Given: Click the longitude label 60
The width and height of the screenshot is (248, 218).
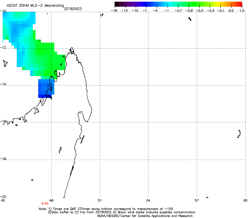Looking at the screenshot, I should point(245,200).
